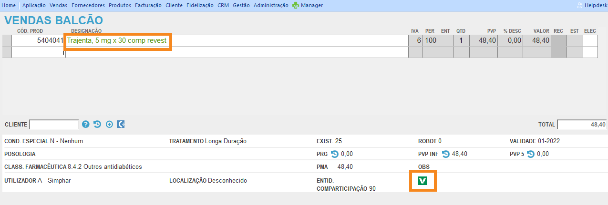Open the Vendas menu
Viewport: 608px width, 205px height.
tap(58, 5)
